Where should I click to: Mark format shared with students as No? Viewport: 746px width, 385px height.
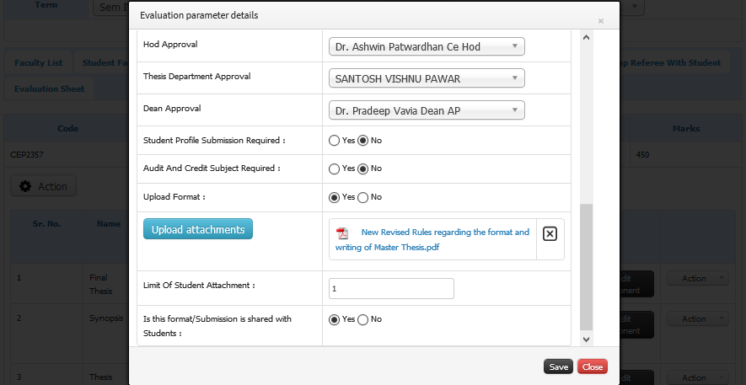point(363,319)
